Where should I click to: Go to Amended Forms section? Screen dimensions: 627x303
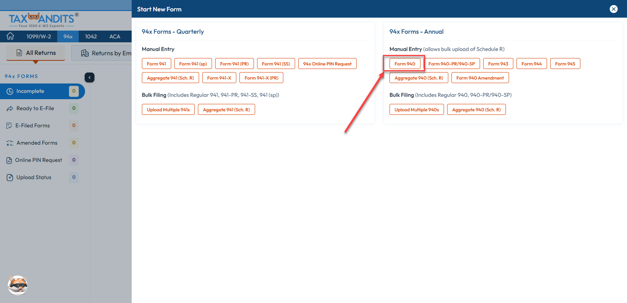(x=37, y=143)
